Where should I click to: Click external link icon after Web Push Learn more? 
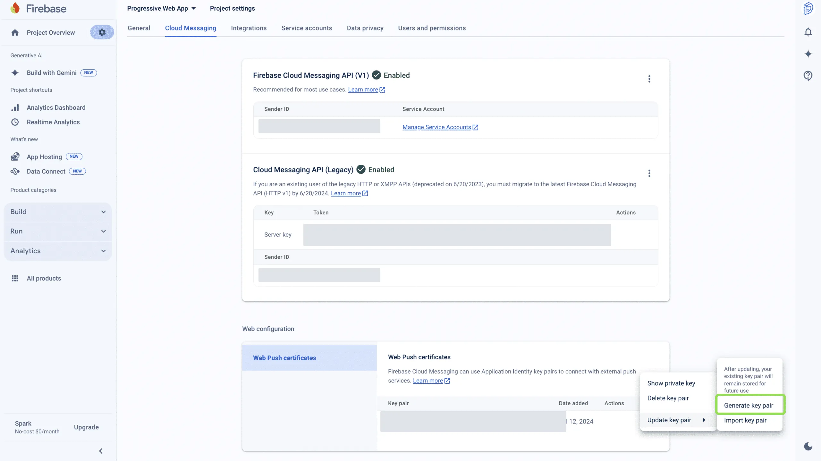tap(447, 381)
